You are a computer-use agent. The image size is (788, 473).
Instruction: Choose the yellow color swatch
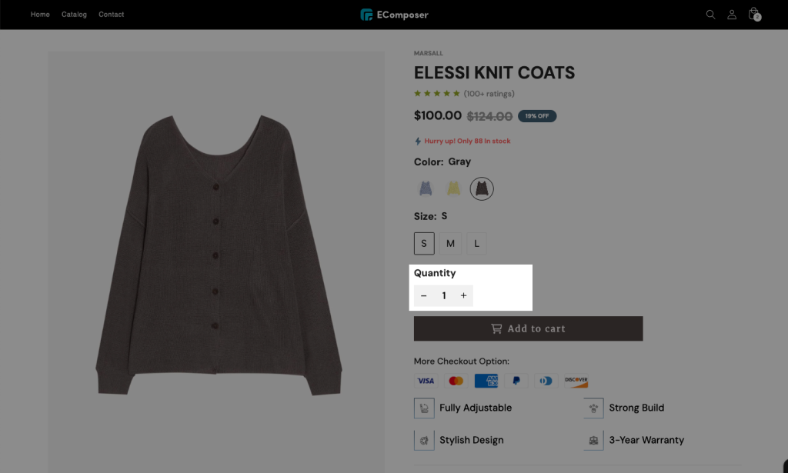[454, 188]
